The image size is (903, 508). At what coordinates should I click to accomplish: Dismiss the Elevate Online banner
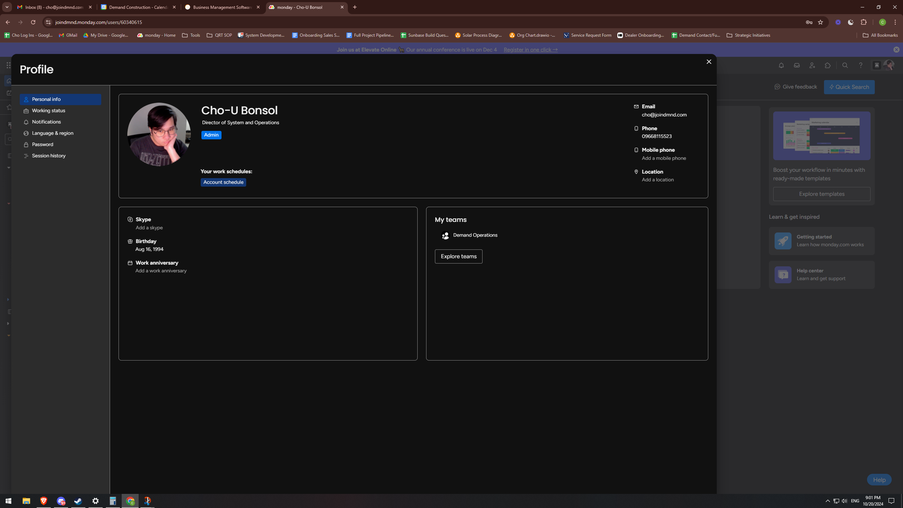[x=896, y=50]
